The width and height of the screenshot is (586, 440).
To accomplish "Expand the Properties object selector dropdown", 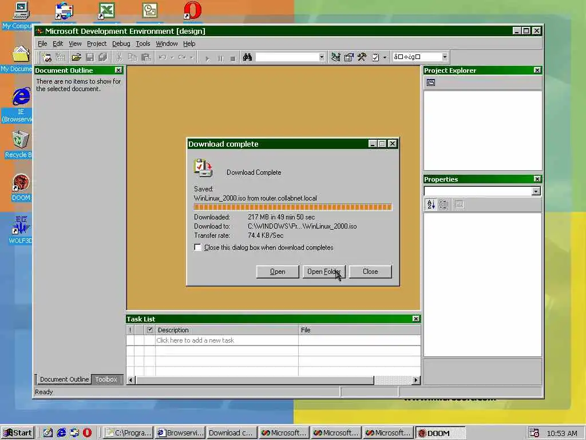I will (536, 191).
